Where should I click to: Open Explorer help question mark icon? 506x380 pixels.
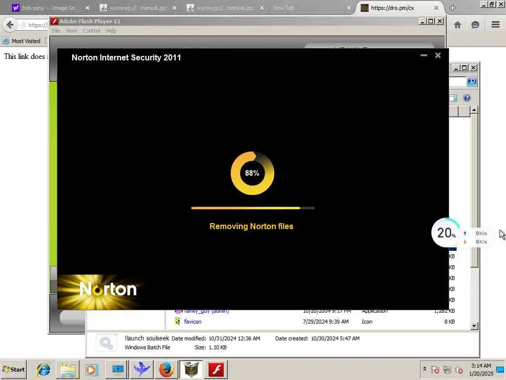466,98
